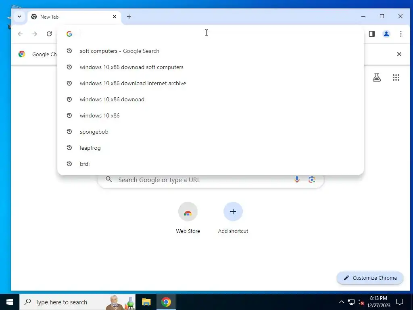
Task: Click the magnifier icon in search box
Action: (x=108, y=180)
